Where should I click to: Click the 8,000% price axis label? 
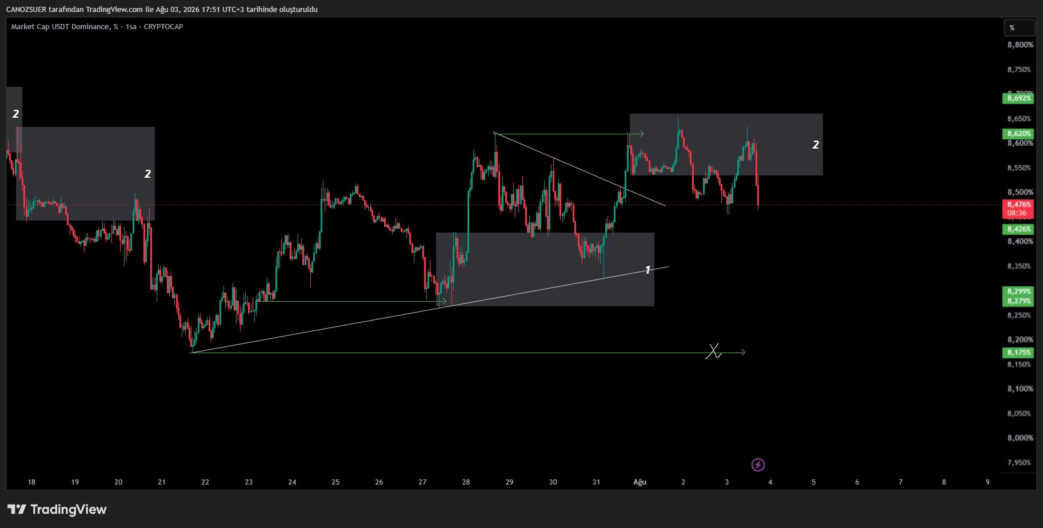1020,438
